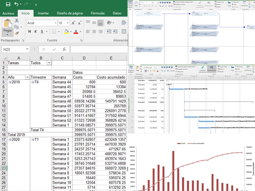Collapse the T1 quarter group under 2020
Viewport: 255px width, 191px height.
click(33, 140)
